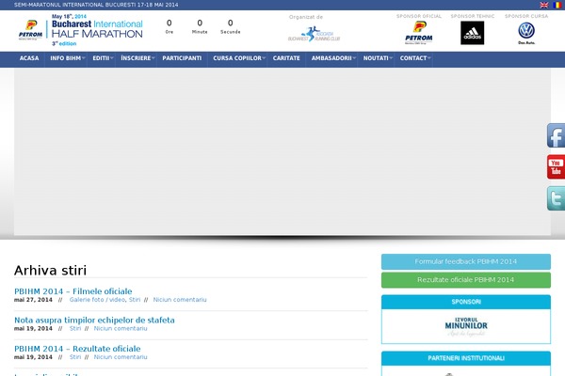Click the Formular feedback PBIHM 2014 button
This screenshot has height=376, width=565.
466,261
